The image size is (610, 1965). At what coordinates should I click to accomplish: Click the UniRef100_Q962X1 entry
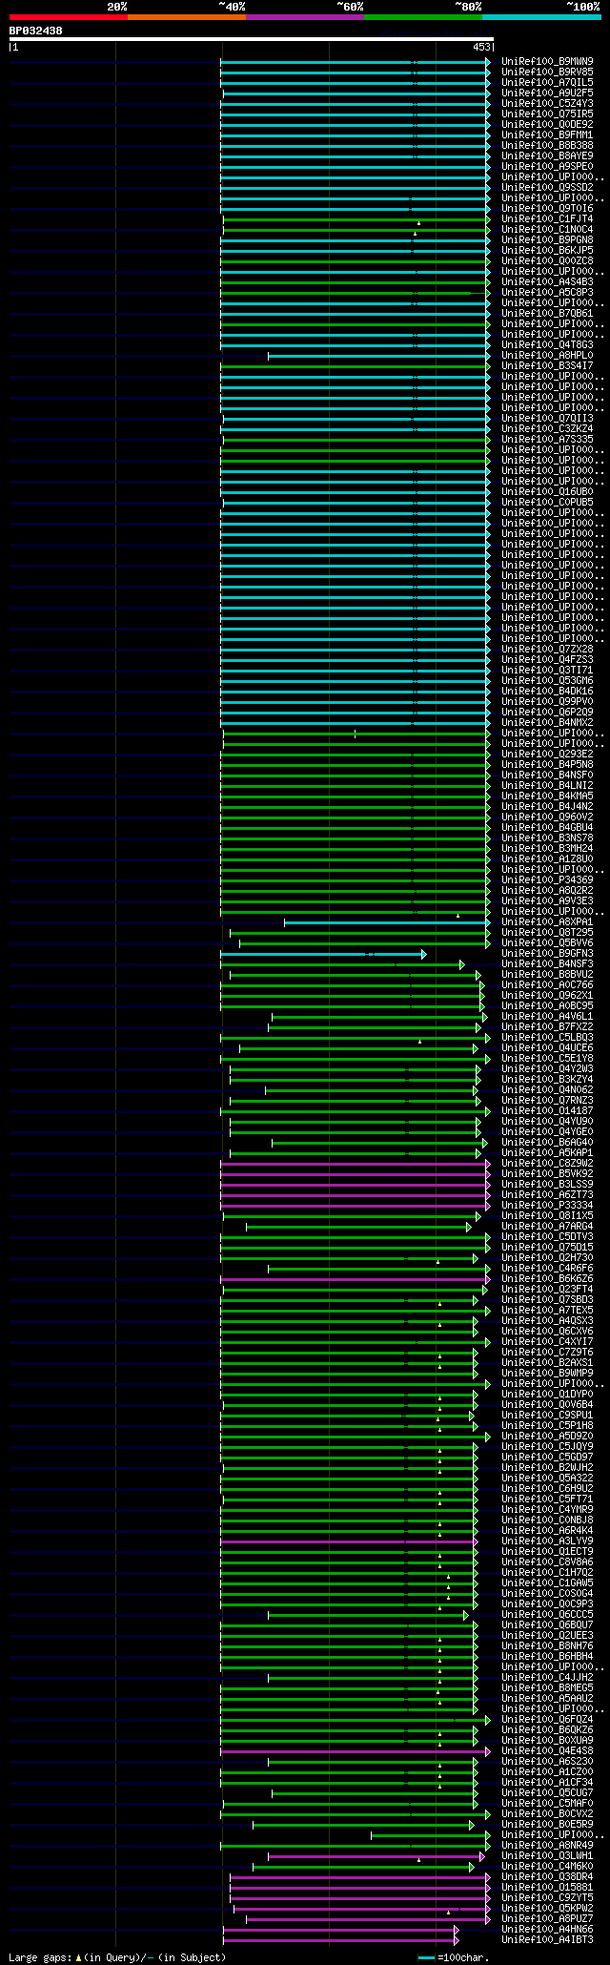pyautogui.click(x=547, y=995)
